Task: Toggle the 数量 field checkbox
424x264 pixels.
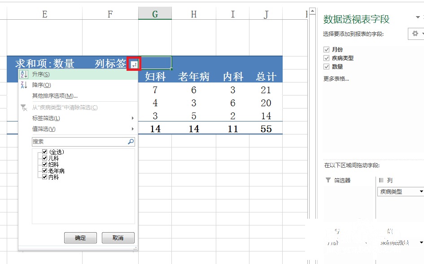Action: coord(326,66)
